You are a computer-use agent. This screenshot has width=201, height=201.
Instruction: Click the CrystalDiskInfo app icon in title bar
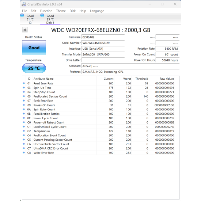(24, 4)
